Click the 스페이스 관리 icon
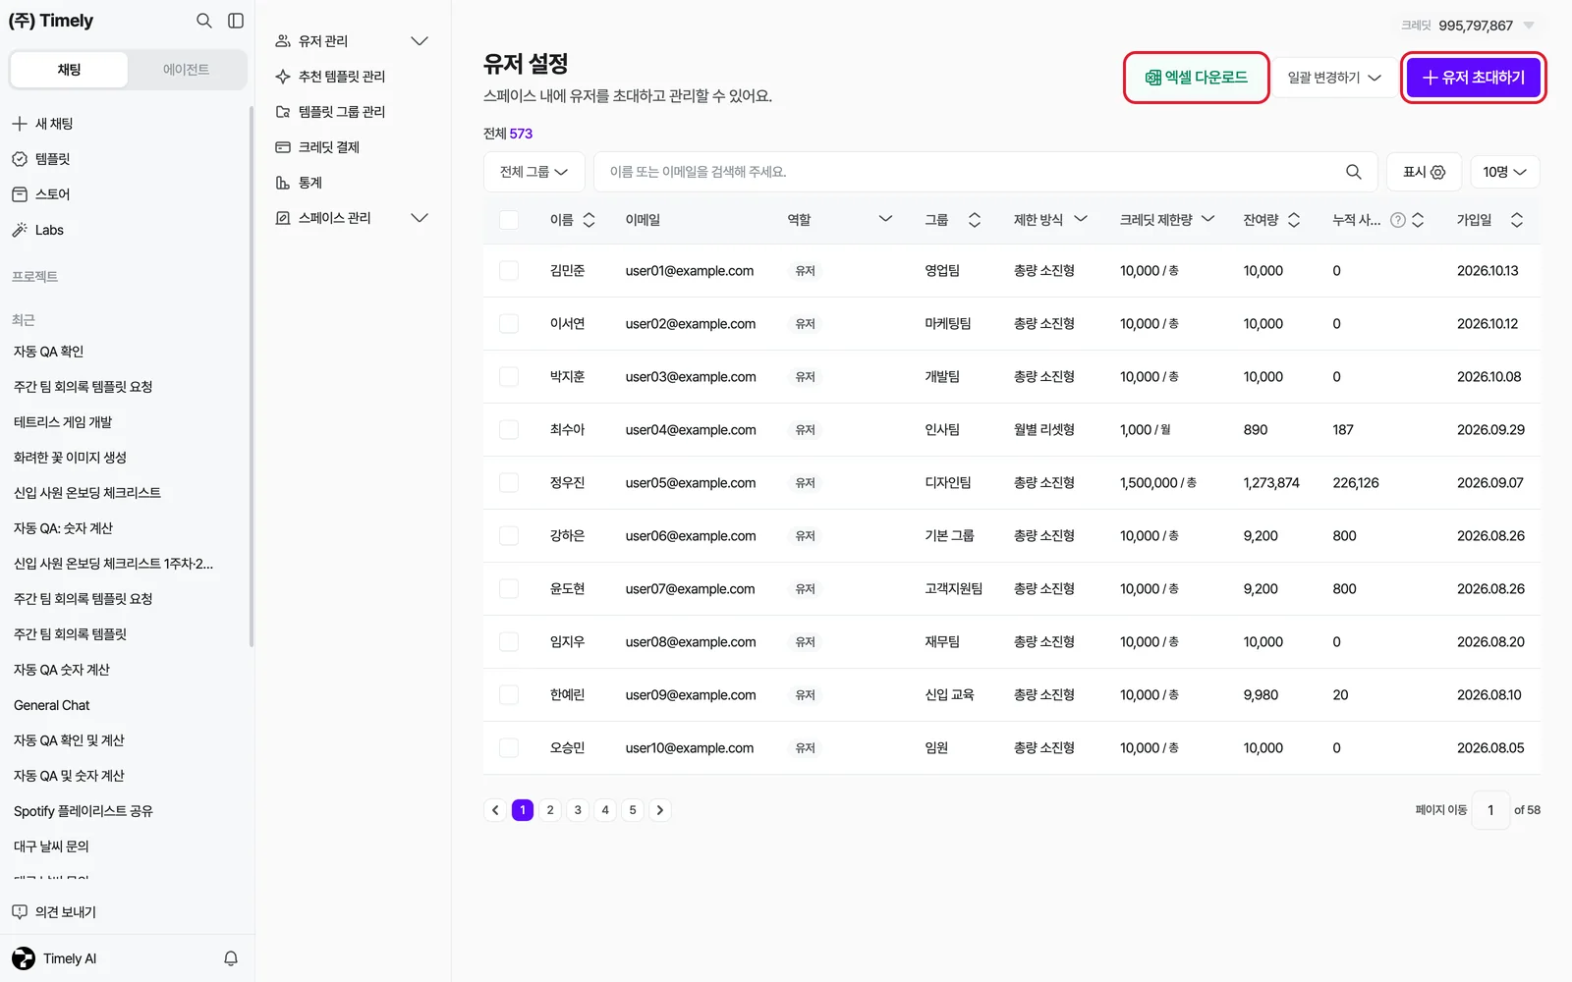This screenshot has width=1572, height=982. [x=283, y=218]
